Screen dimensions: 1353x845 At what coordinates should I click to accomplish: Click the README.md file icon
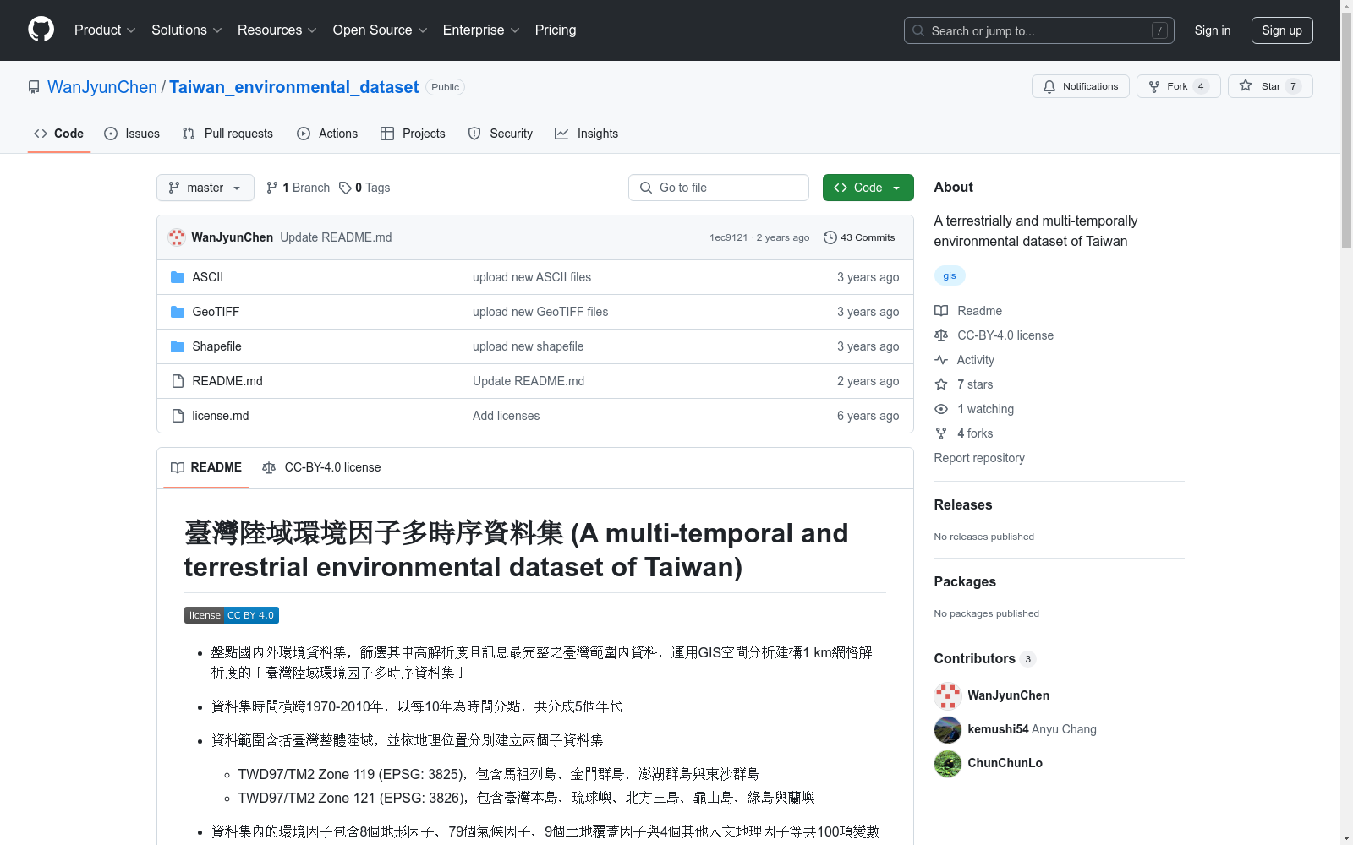178,381
